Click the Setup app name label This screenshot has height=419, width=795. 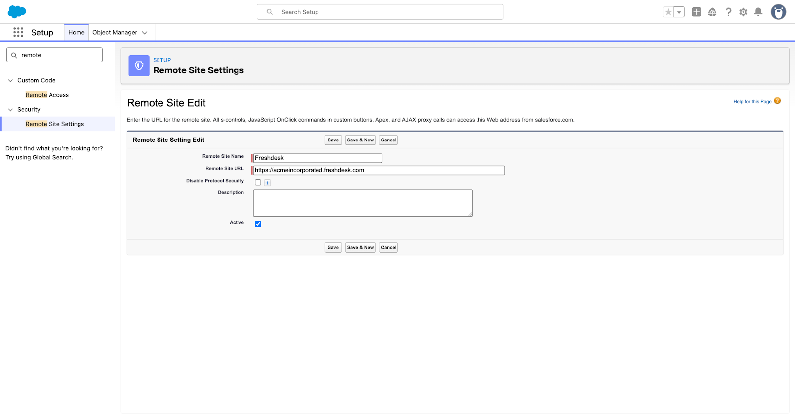point(42,32)
